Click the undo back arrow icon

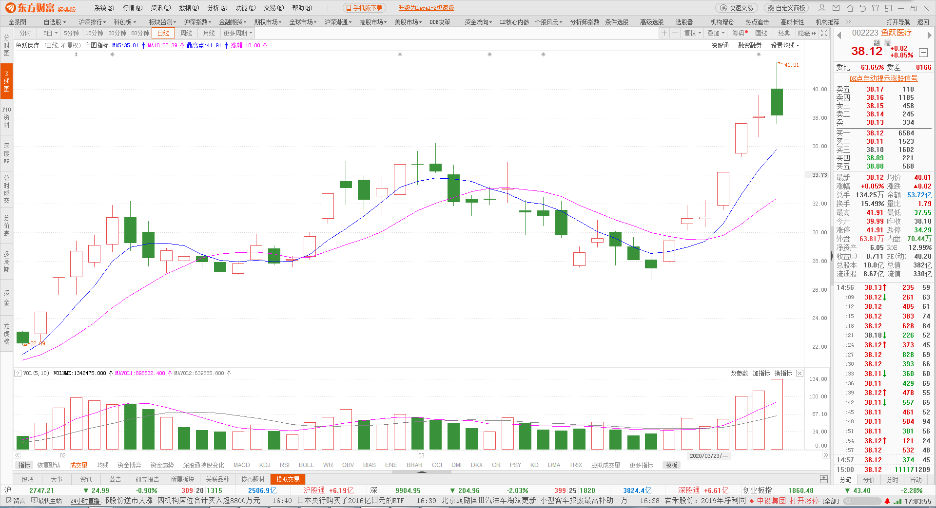pos(862,8)
